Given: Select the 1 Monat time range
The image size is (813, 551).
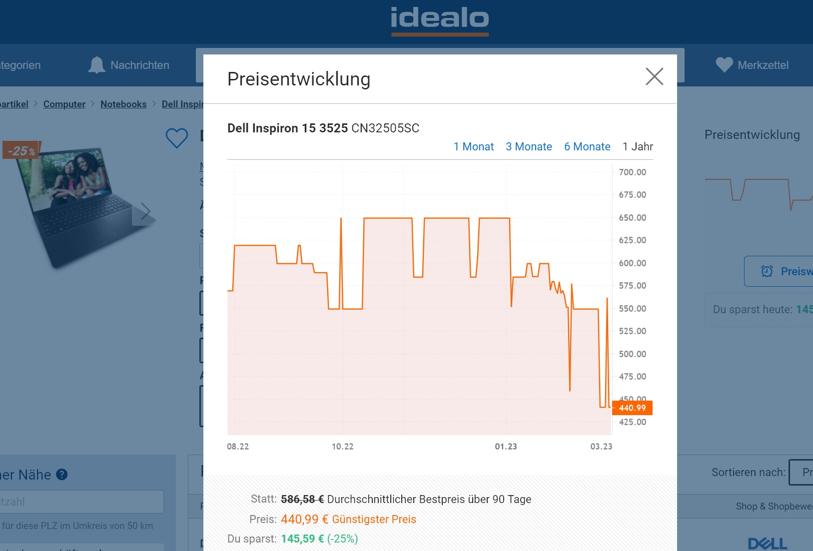Looking at the screenshot, I should [x=473, y=147].
